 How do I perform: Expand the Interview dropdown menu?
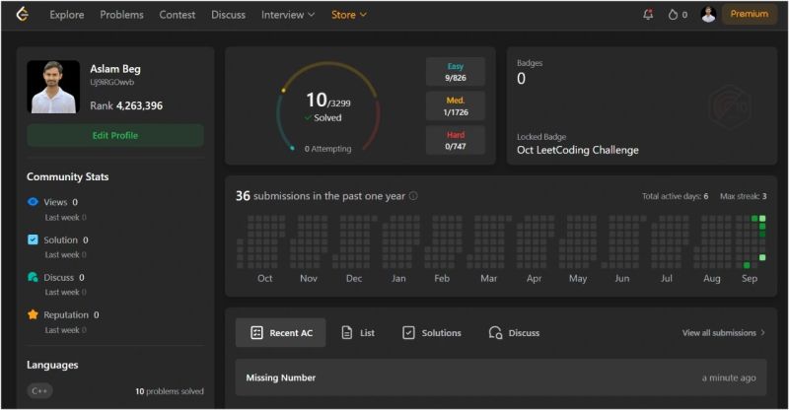pyautogui.click(x=288, y=15)
